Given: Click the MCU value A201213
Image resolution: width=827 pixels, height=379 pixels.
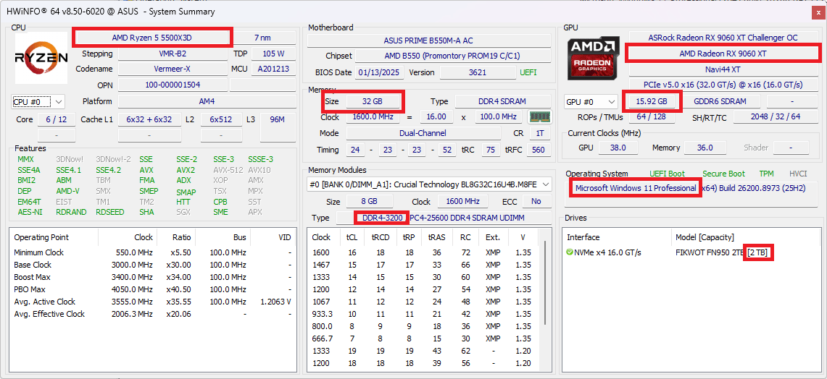Looking at the screenshot, I should [273, 69].
